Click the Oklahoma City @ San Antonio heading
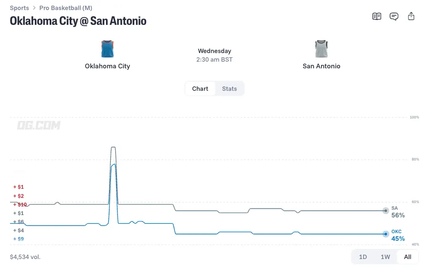The width and height of the screenshot is (429, 270). click(78, 21)
